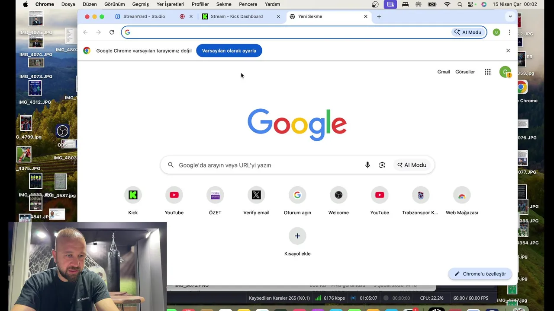Screen dimensions: 554x311
Task: Select IMG_4312.JPG thumbnail on desktop
Action: [35, 88]
